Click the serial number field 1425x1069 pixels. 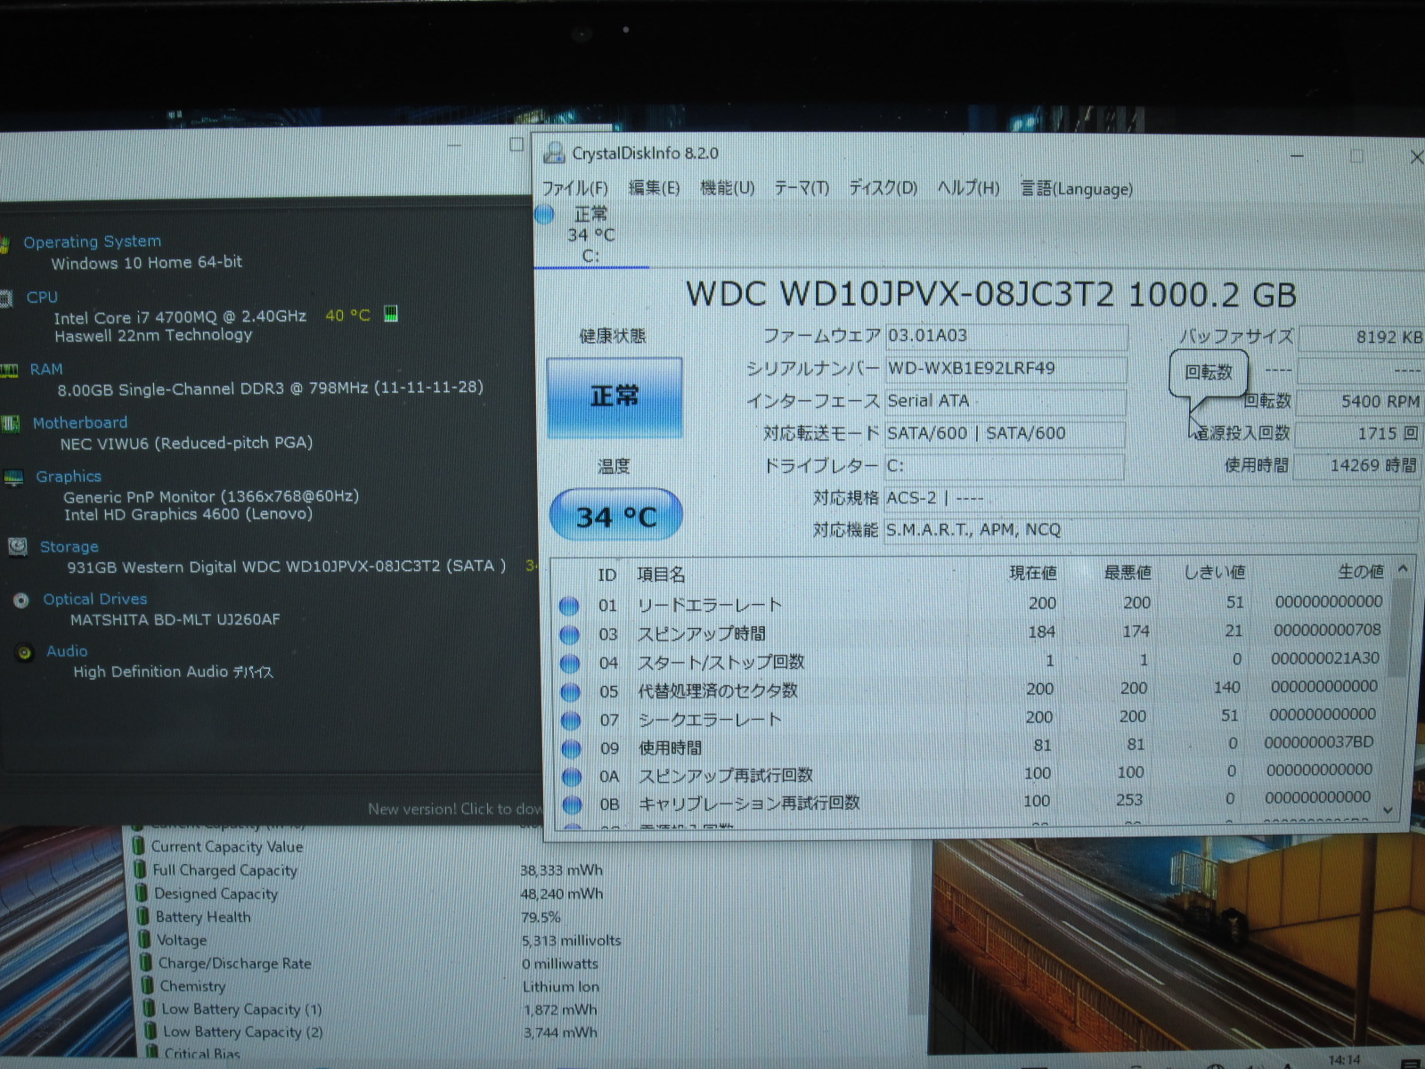coord(1005,369)
